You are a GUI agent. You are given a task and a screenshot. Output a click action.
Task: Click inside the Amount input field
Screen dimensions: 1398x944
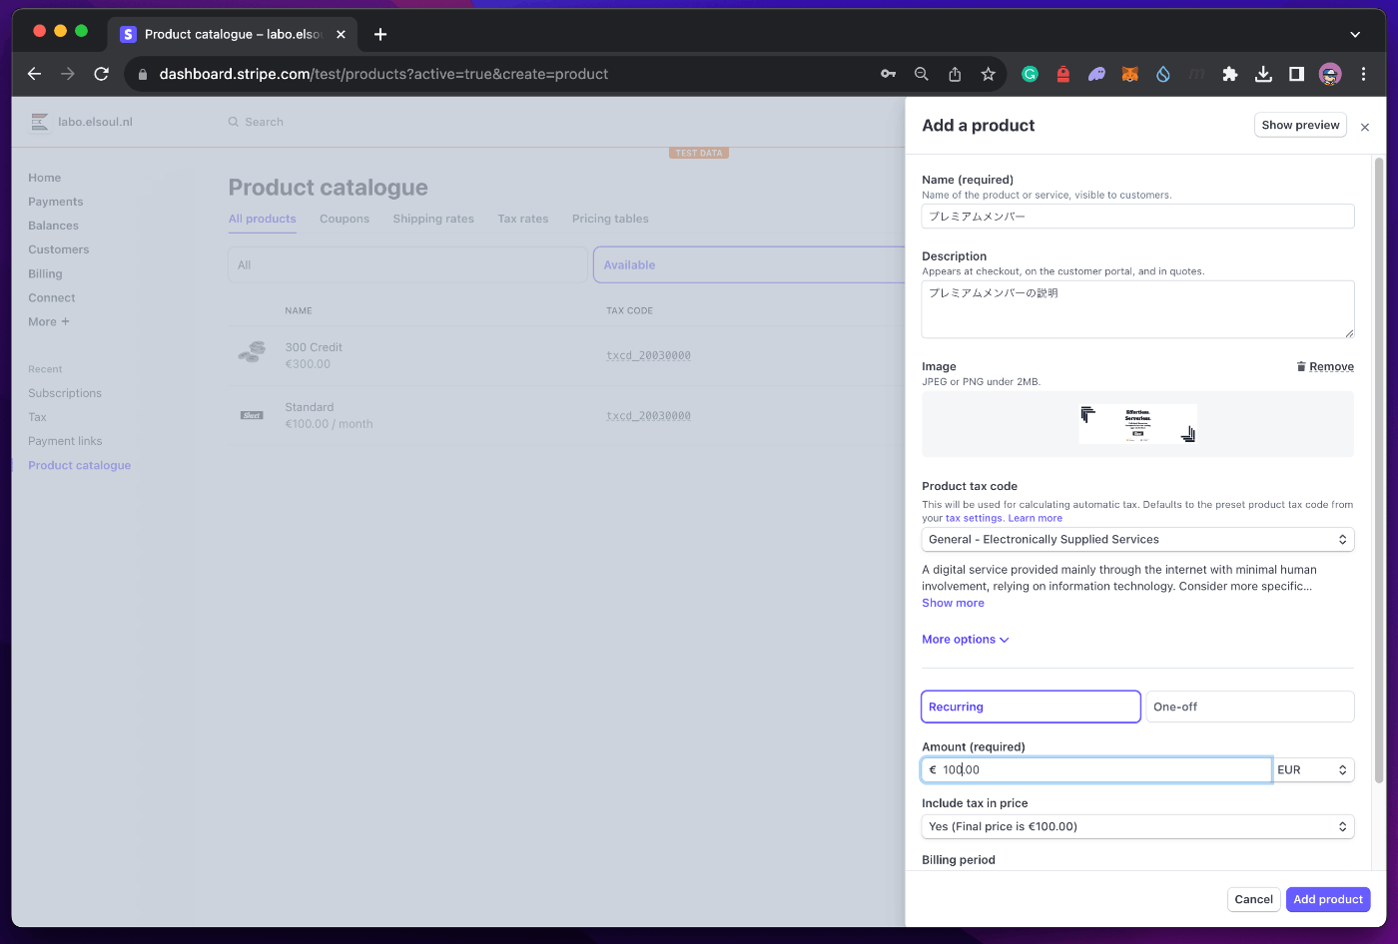(1095, 769)
